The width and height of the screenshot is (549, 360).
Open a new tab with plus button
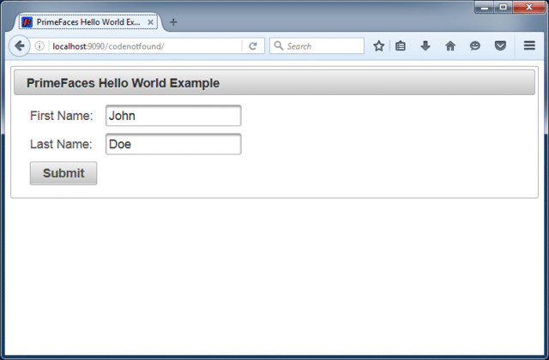[173, 22]
